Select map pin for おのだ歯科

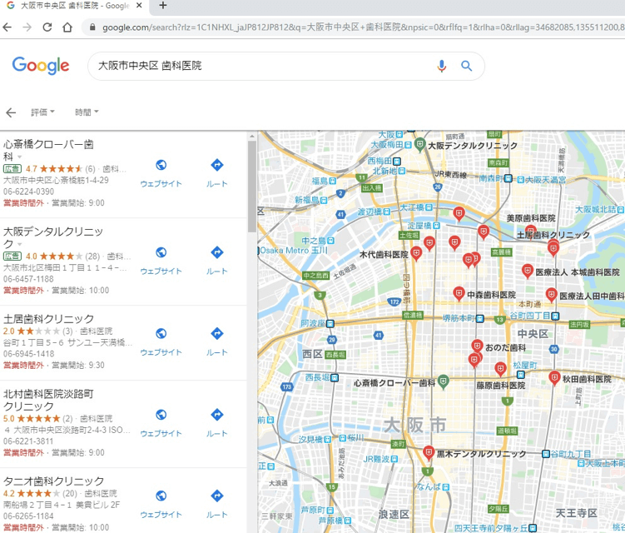[477, 346]
